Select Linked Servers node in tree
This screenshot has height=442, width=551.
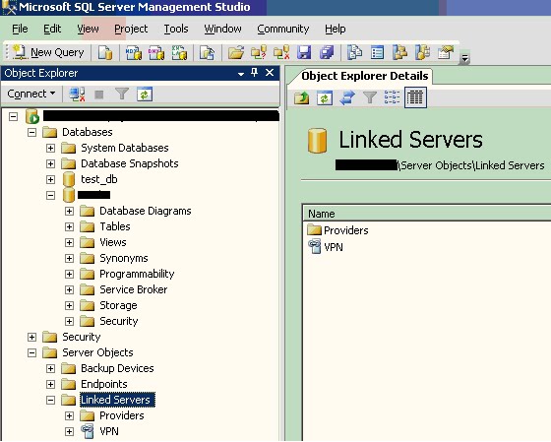click(x=116, y=400)
